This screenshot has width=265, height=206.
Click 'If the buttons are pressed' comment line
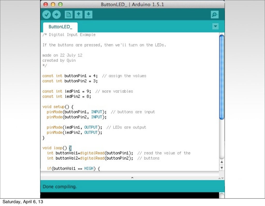104,45
